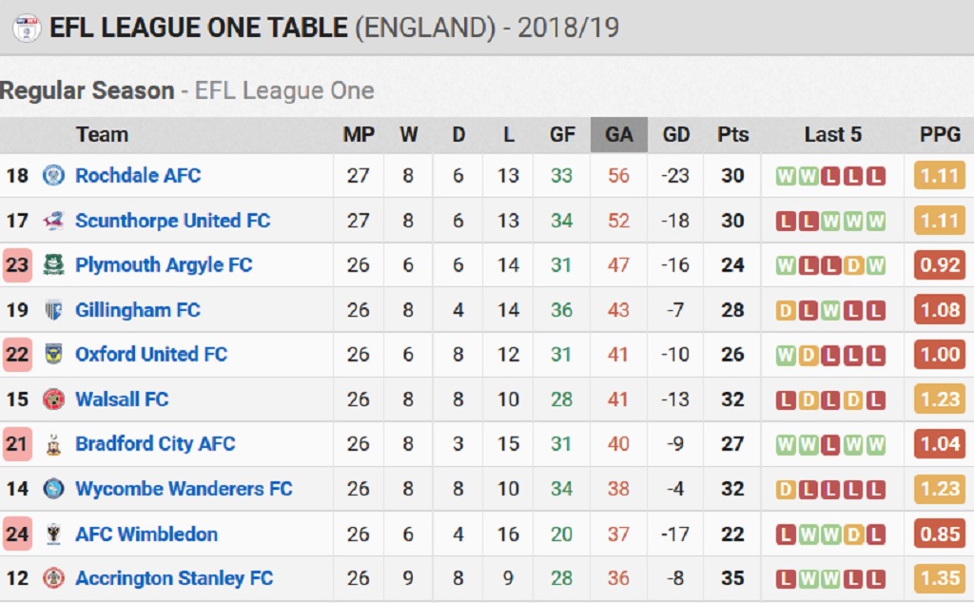Open the Wycombe Wanderers FC team link
Image resolution: width=974 pixels, height=603 pixels.
pos(184,489)
